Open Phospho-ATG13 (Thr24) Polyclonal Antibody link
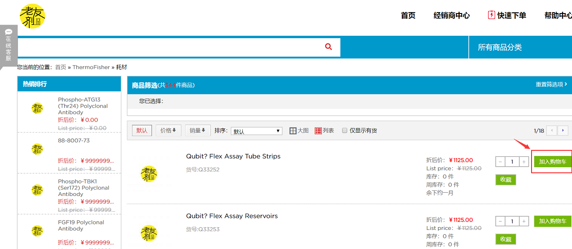Image resolution: width=572 pixels, height=249 pixels. point(83,106)
